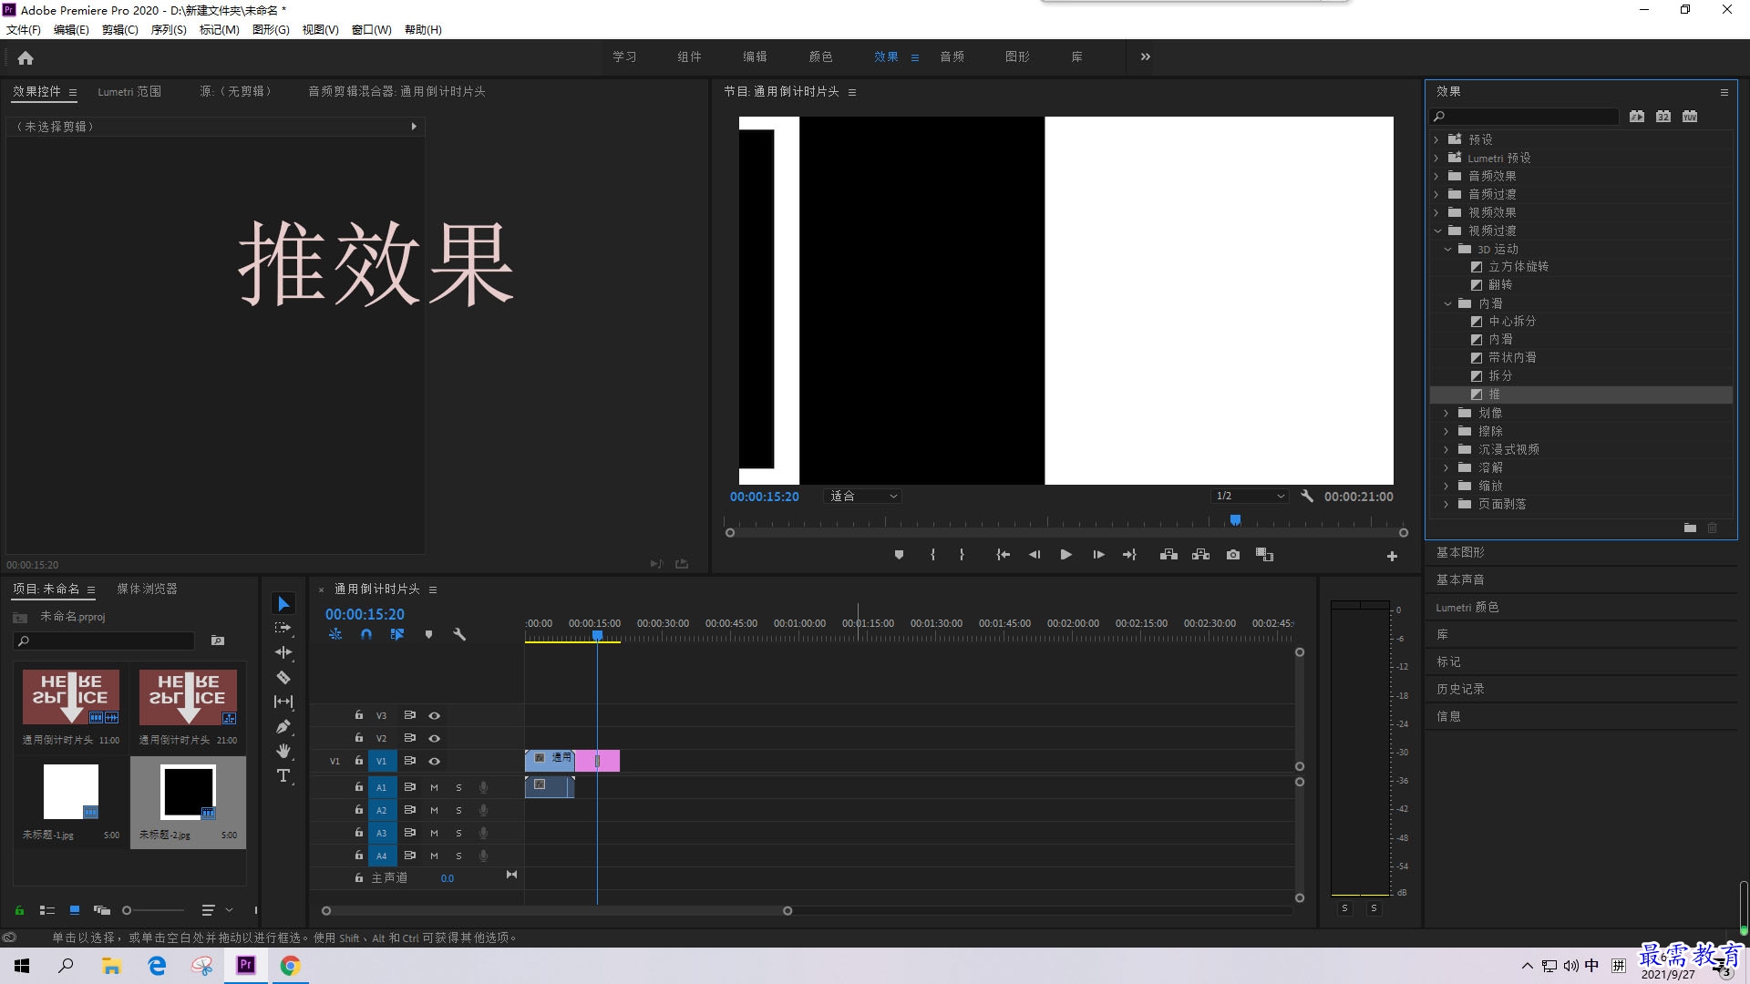Open the 文件(F) menu
The width and height of the screenshot is (1750, 984).
pyautogui.click(x=24, y=30)
